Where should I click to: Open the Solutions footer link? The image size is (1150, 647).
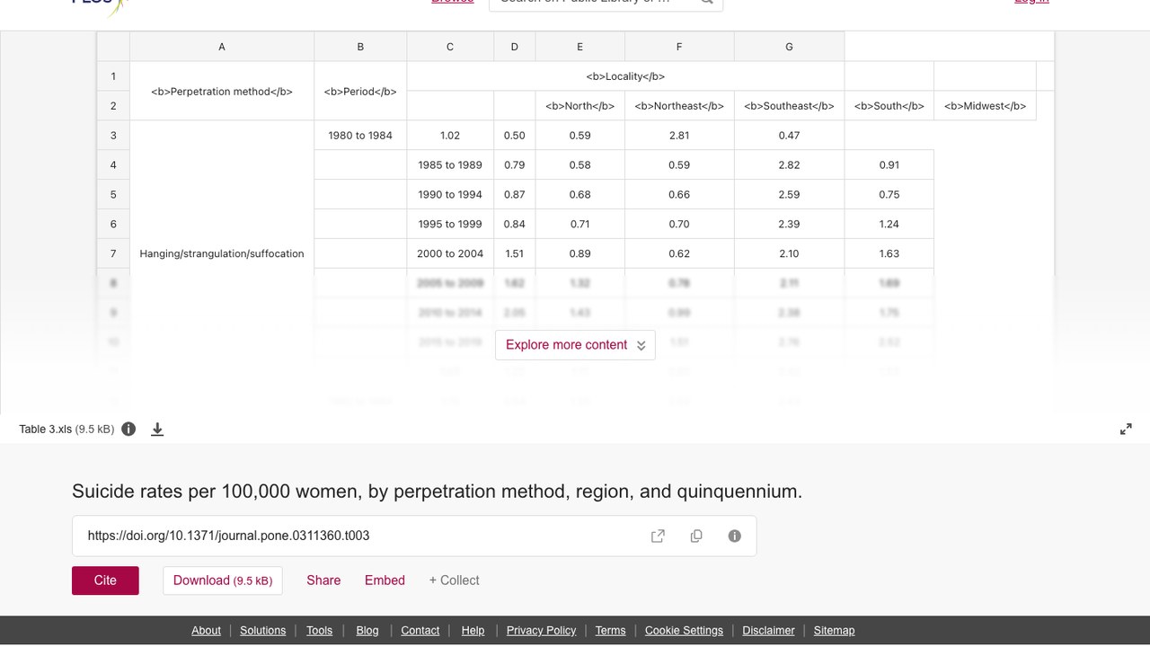point(262,630)
